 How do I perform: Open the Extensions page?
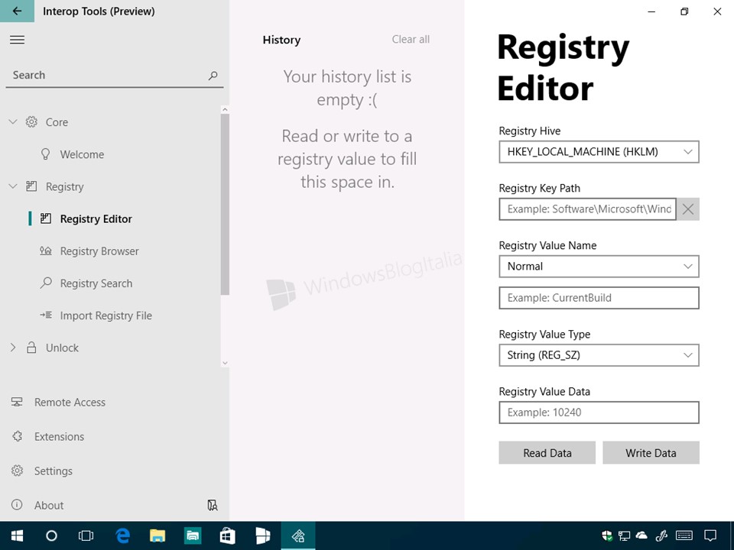pos(59,436)
